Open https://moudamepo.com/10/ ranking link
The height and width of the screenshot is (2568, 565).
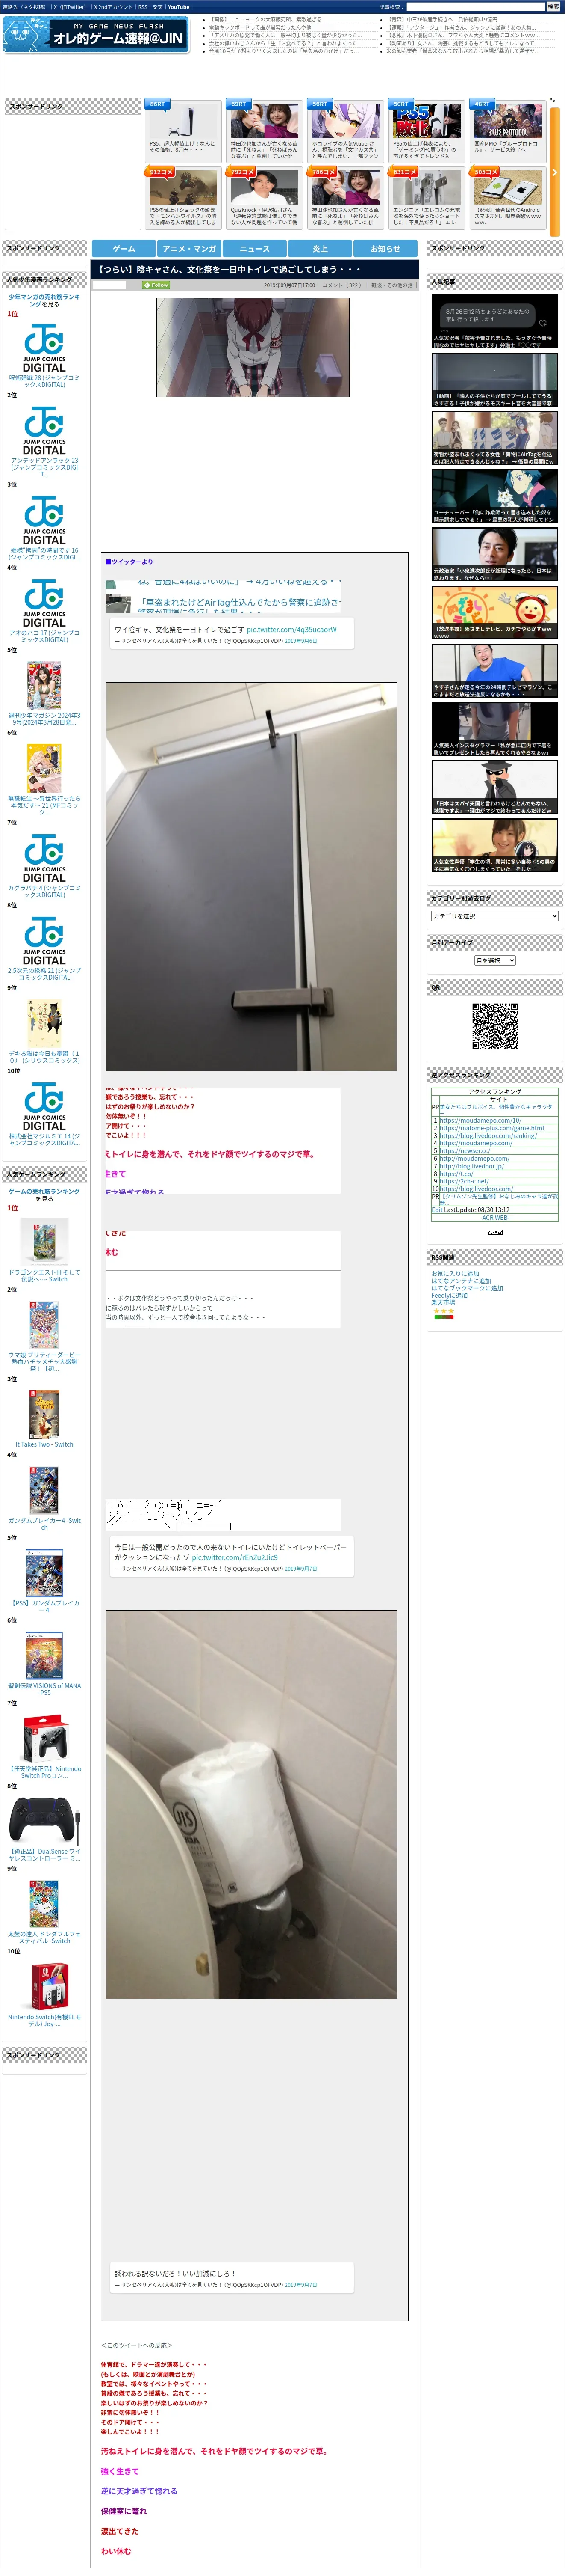pos(480,1121)
